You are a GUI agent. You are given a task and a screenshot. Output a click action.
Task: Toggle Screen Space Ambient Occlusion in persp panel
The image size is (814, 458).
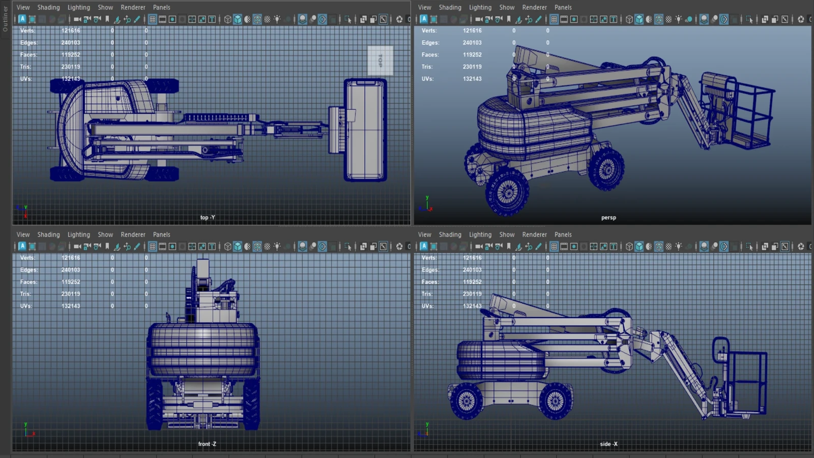pos(704,19)
